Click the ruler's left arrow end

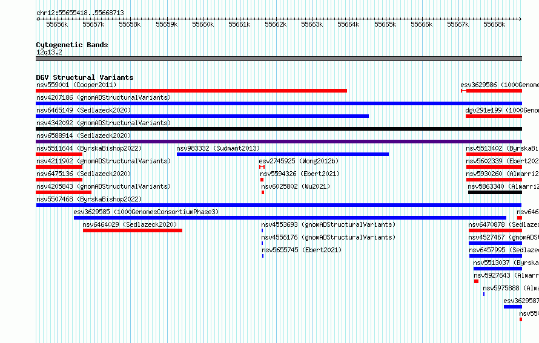pos(38,19)
